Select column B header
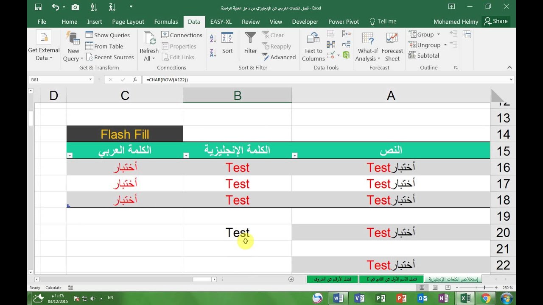Viewport: 543px width, 305px height. [238, 96]
